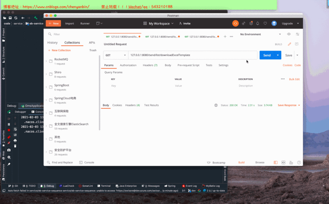Click the environment quick look eye icon

tap(289, 34)
